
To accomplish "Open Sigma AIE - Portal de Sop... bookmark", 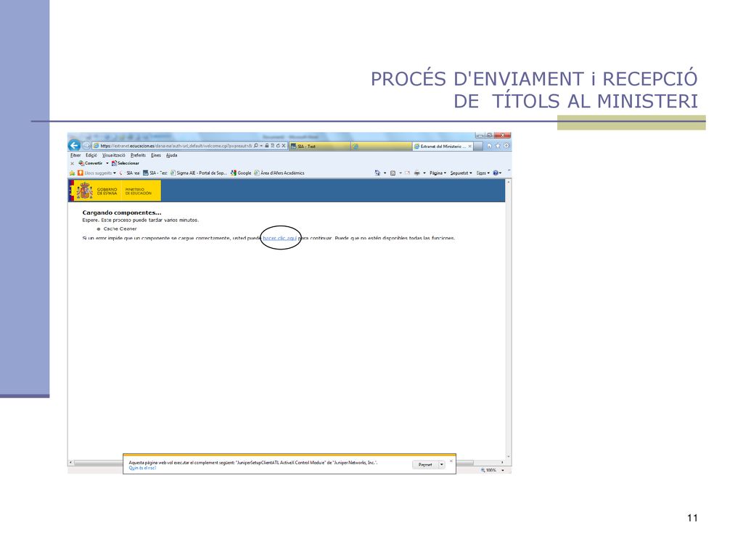I will 199,173.
